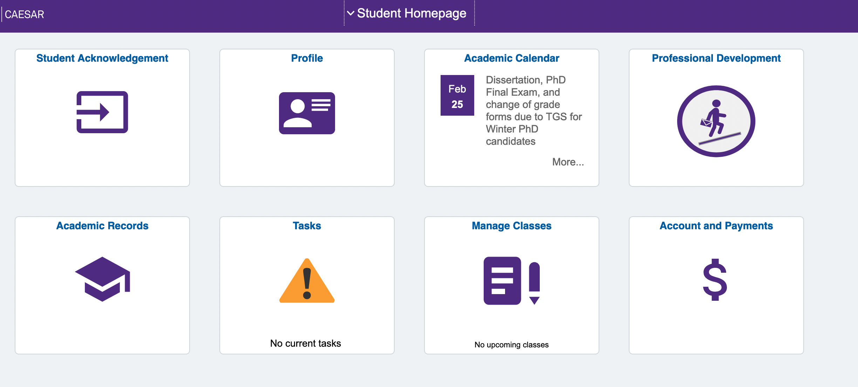The height and width of the screenshot is (387, 858).
Task: Open the Manage Classes notepad icon
Action: [x=512, y=281]
